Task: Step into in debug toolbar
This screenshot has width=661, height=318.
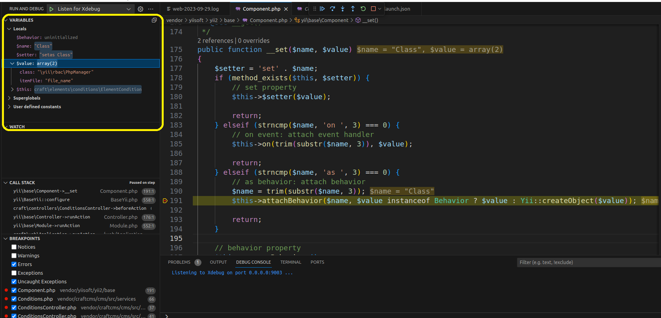Action: click(343, 9)
